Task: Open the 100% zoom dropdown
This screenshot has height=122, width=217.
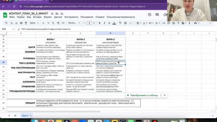Action: tap(34, 23)
